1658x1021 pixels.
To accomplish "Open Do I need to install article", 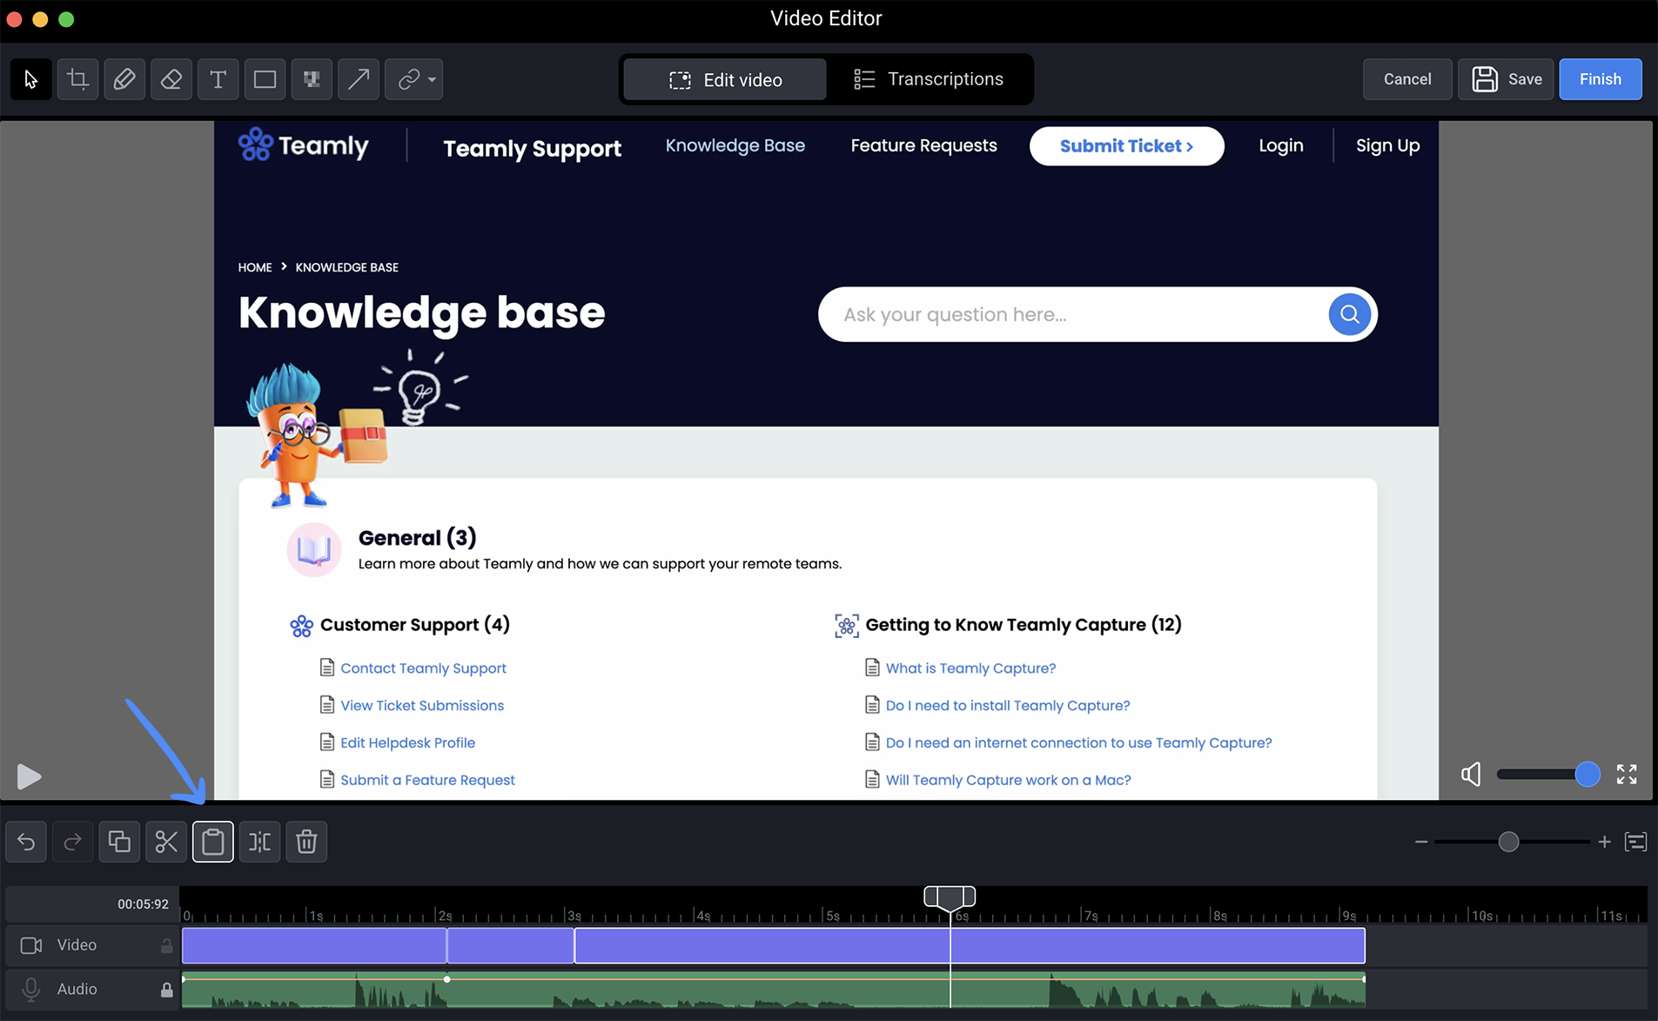I will (1008, 705).
